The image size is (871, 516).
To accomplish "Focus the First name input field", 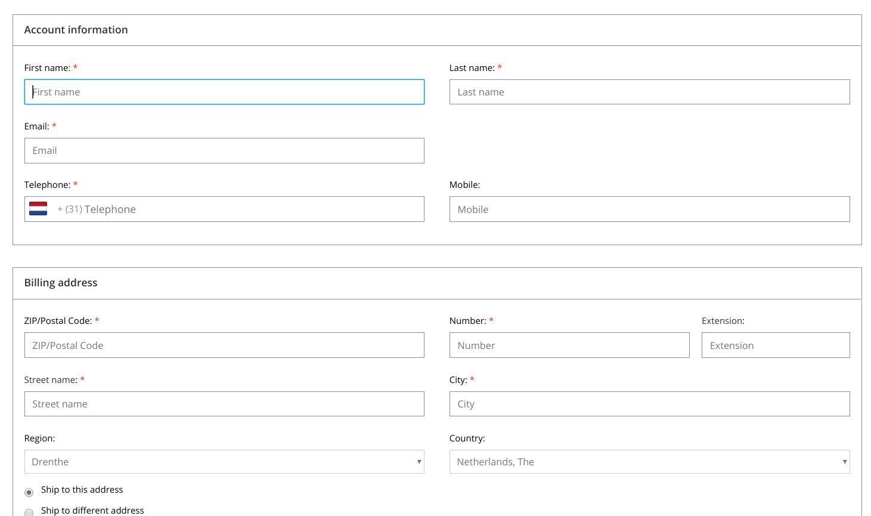I will [x=224, y=92].
